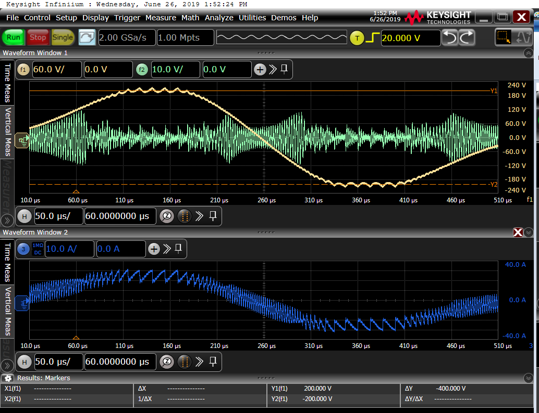Add a channel with plus in Waveform Window 1
Image resolution: width=539 pixels, height=413 pixels.
(260, 69)
